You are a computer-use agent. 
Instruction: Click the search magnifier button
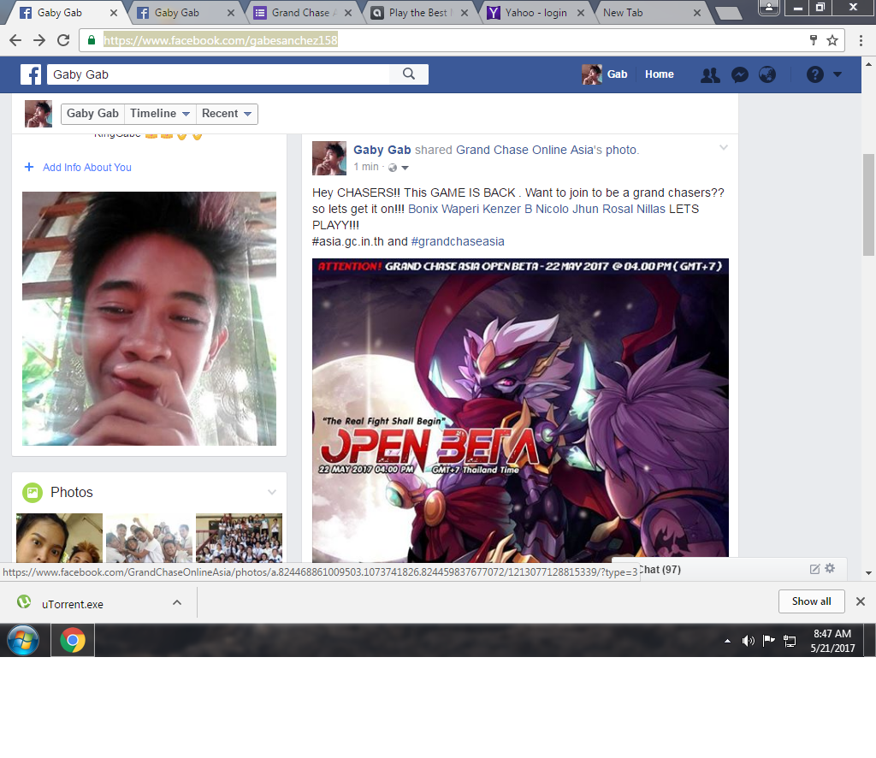pos(409,74)
